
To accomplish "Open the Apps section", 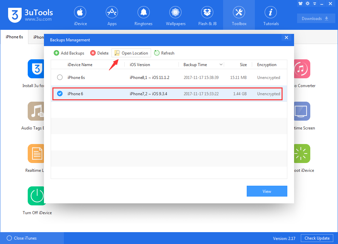I will tap(112, 16).
